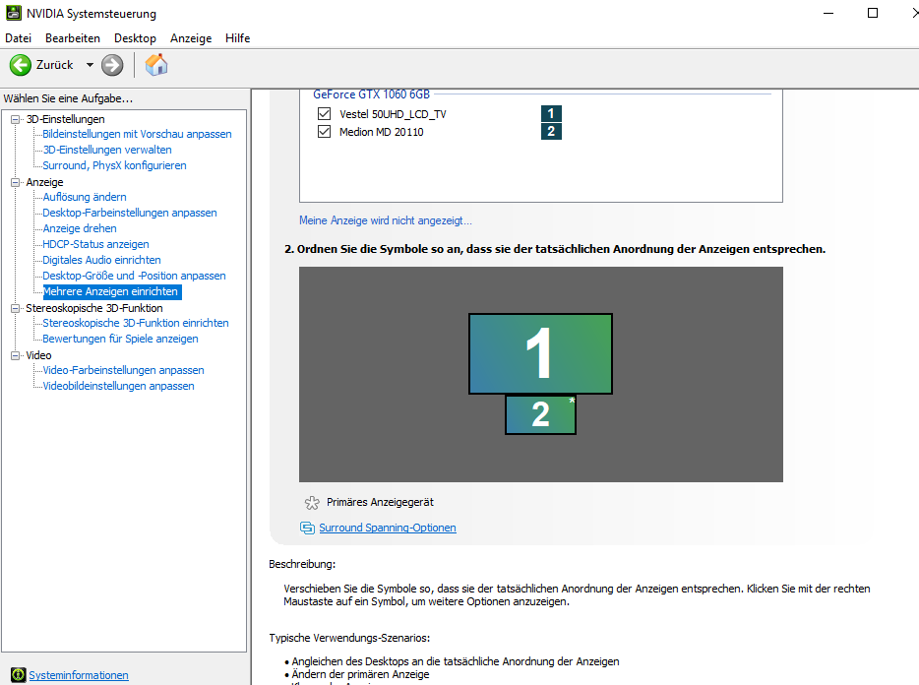This screenshot has height=685, width=919.
Task: Open Surround Spanning-Optionen link
Action: [388, 528]
